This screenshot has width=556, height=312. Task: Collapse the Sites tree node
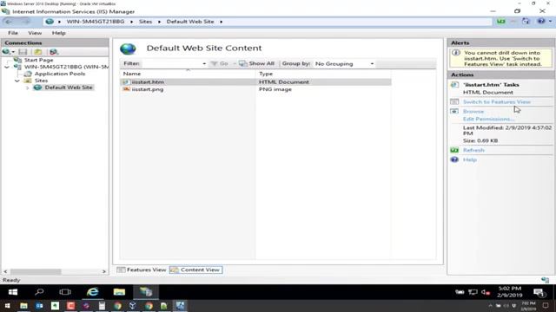point(17,81)
